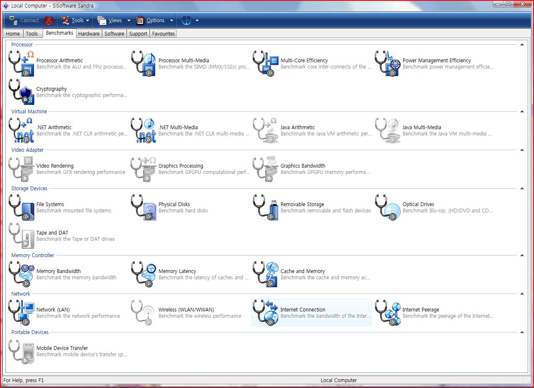Click the Network section header

[21, 294]
